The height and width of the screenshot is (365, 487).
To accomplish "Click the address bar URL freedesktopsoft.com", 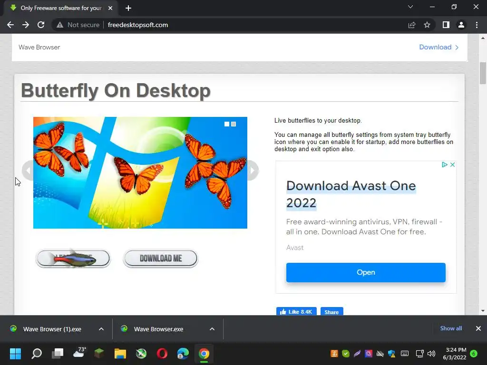I will [x=138, y=25].
